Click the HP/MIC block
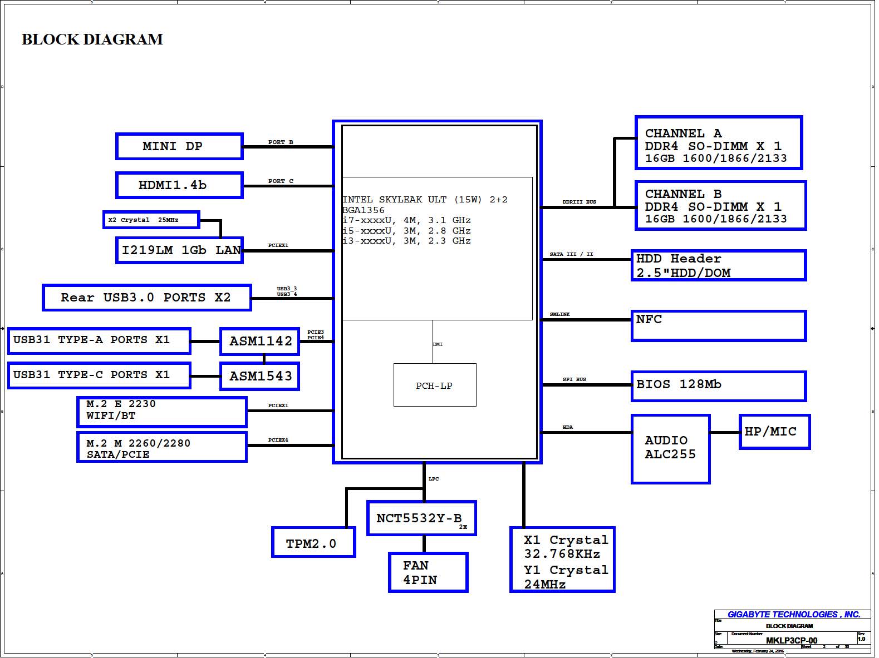Screen dimensions: 879x658 774,432
